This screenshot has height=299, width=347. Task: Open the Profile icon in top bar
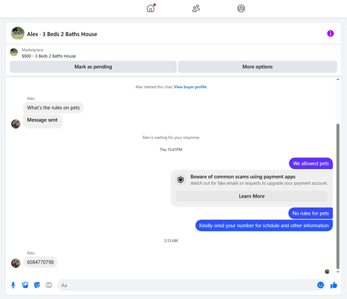[x=241, y=8]
